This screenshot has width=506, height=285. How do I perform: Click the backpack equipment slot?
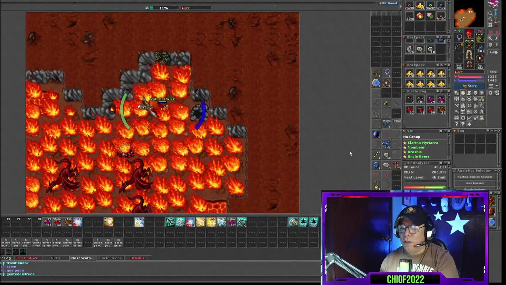pos(480,38)
